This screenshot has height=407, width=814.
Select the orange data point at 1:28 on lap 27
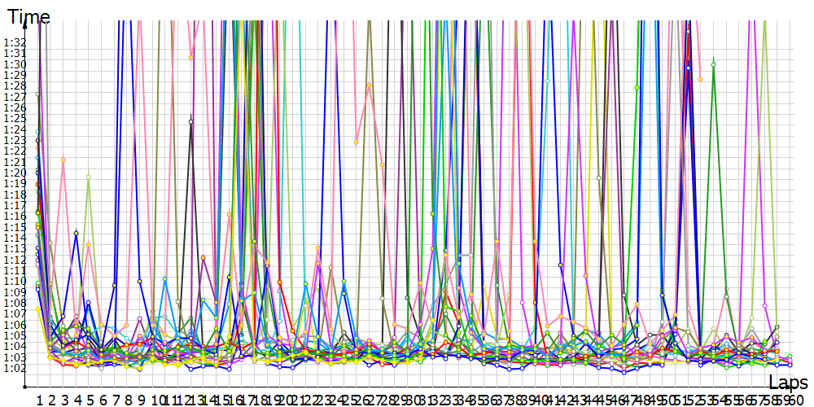click(x=369, y=85)
